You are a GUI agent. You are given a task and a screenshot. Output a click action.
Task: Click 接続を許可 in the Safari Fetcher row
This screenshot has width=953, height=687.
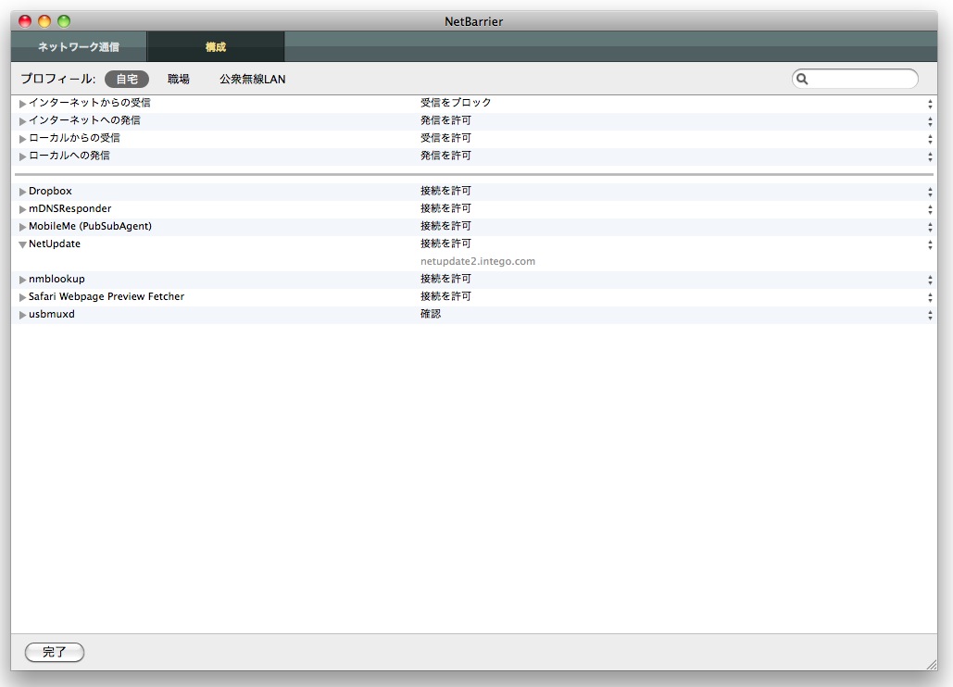tap(445, 296)
